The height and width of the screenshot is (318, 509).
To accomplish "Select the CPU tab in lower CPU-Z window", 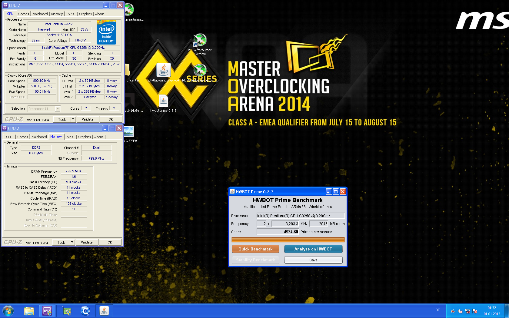I will click(9, 137).
